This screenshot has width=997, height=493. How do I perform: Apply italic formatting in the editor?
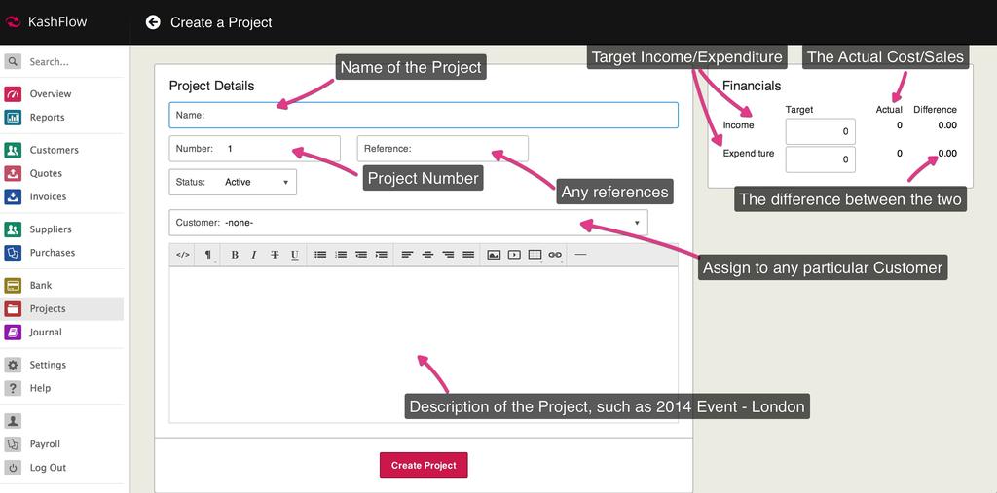[254, 255]
